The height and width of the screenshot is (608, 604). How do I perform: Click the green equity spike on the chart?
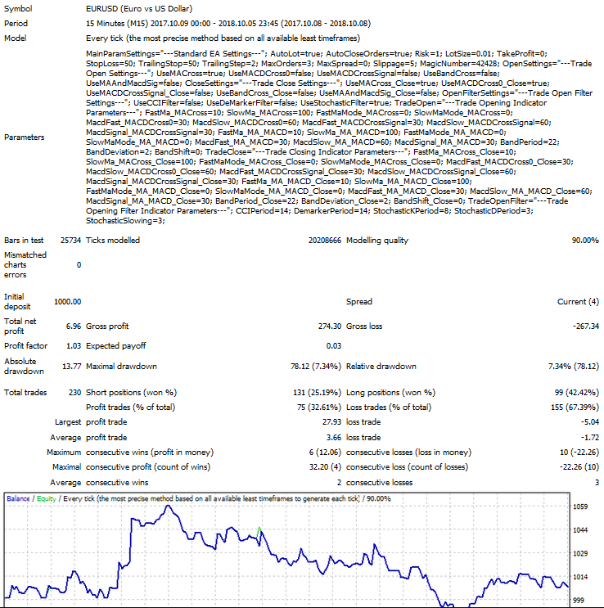(x=259, y=531)
